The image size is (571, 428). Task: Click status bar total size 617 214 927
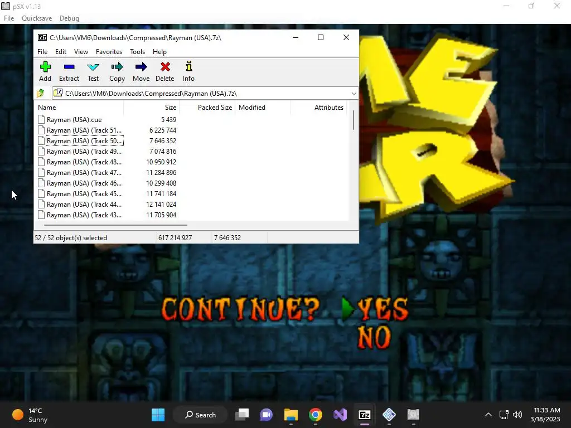pos(175,237)
